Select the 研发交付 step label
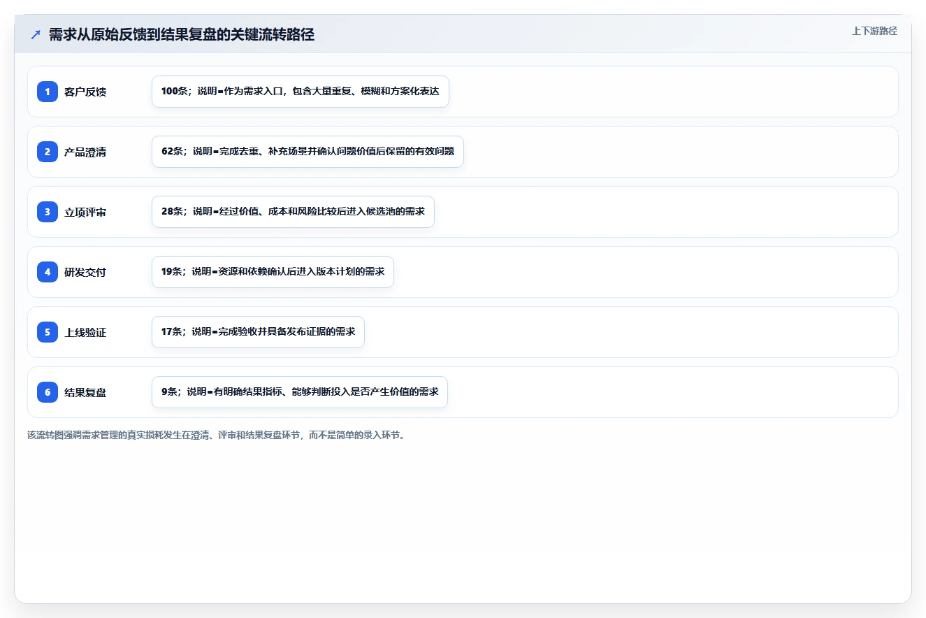 coord(85,272)
